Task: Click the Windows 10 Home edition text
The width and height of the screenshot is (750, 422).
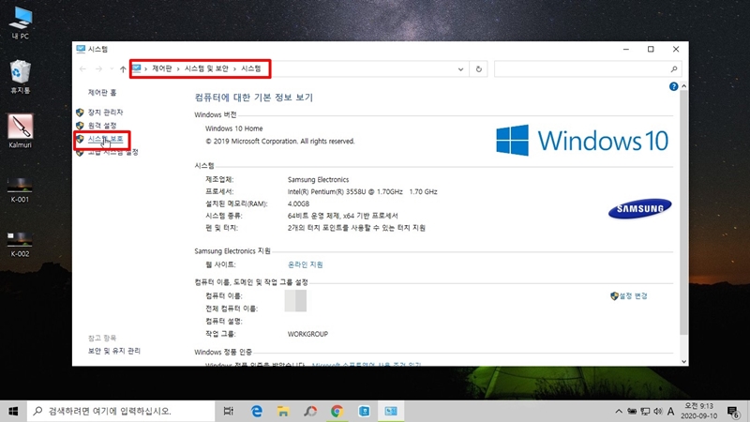Action: 233,128
